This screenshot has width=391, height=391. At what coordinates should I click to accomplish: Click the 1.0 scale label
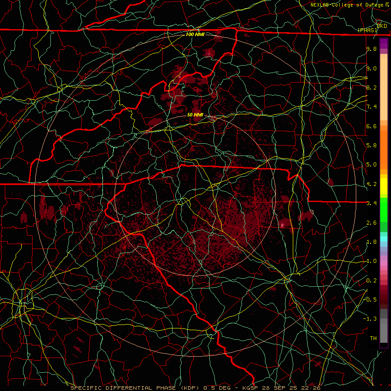pos(371,261)
